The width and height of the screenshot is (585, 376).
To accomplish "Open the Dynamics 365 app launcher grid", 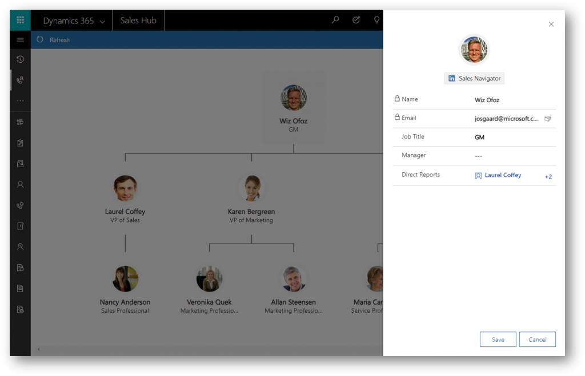I will tap(20, 20).
